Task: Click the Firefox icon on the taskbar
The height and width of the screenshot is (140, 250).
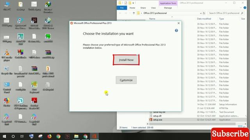Action: (x=49, y=136)
